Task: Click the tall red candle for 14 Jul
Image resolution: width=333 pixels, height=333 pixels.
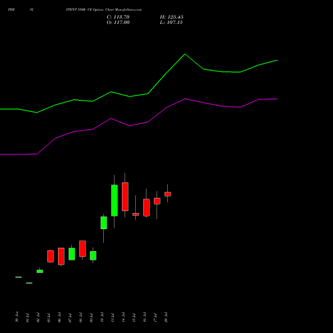Action: (x=125, y=196)
